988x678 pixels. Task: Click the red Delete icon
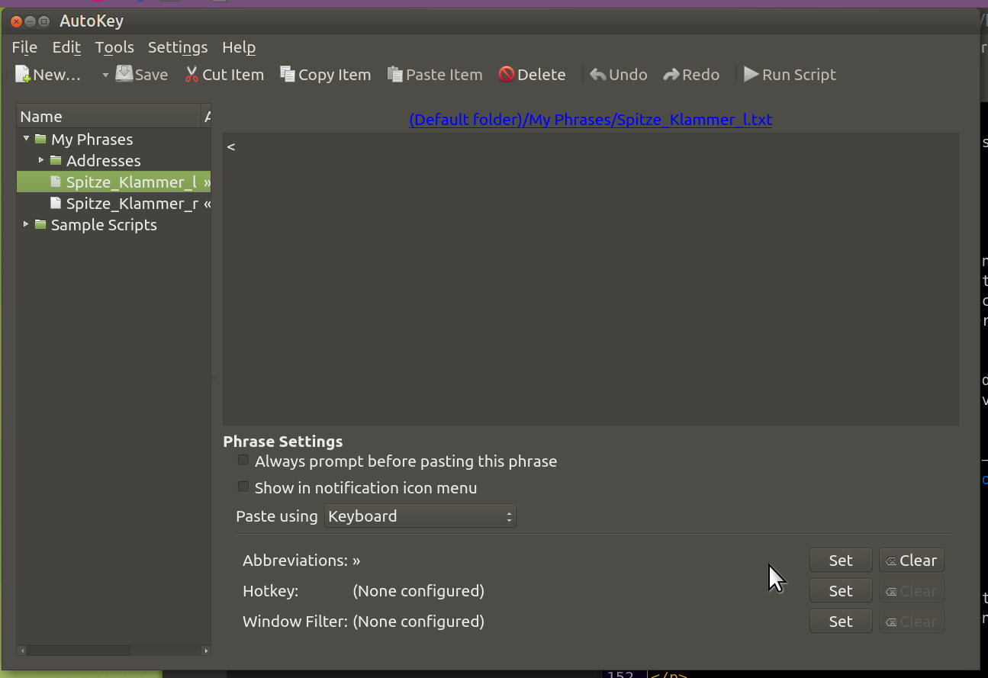tap(507, 74)
